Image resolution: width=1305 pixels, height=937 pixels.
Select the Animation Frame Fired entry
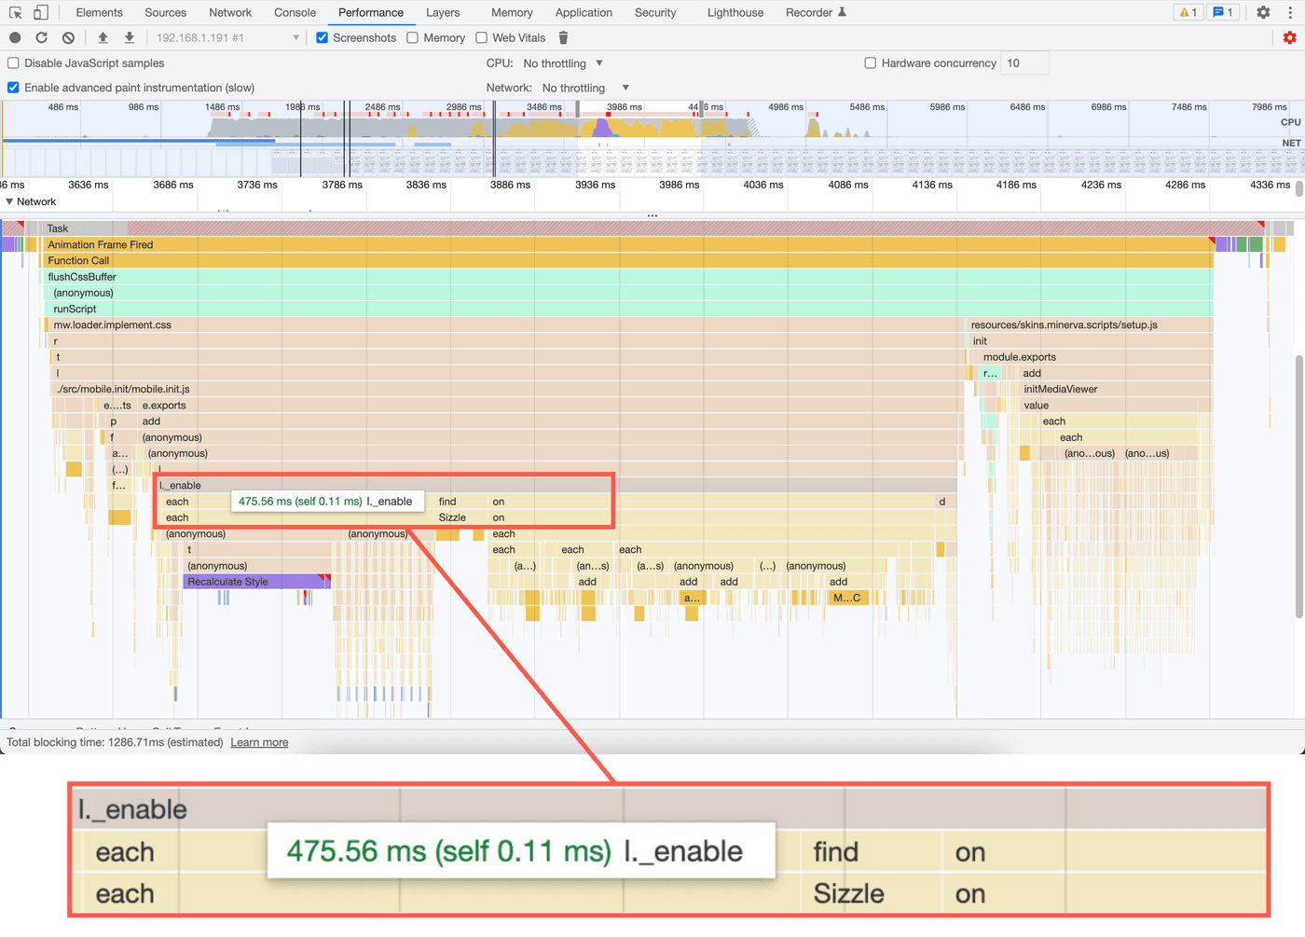627,244
